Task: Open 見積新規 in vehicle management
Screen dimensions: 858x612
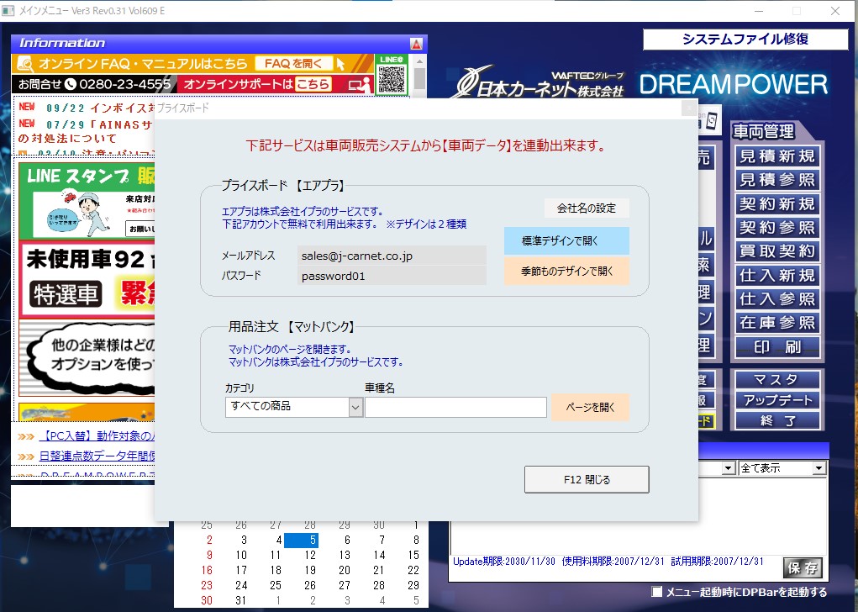Action: point(777,156)
